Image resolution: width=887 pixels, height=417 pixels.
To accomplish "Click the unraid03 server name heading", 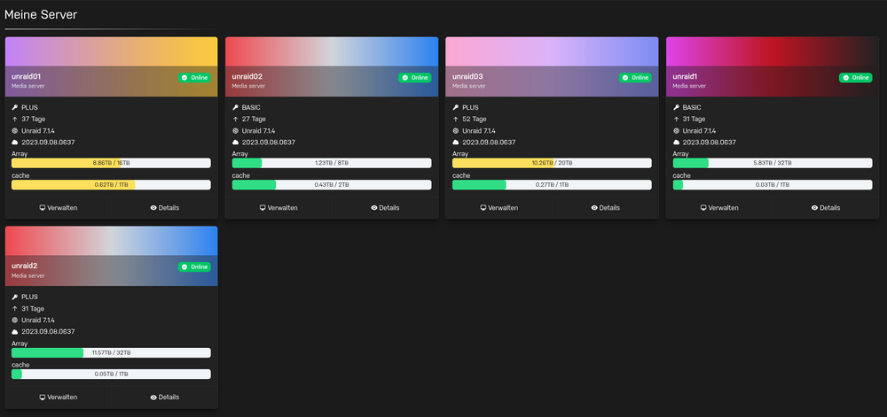I will coord(467,76).
